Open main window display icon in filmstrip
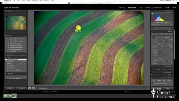Viewport: 179px width, 101px height. click(x=4, y=92)
